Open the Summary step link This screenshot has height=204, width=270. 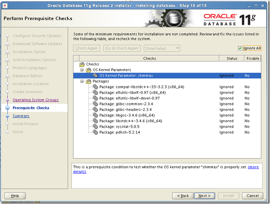tap(21, 116)
